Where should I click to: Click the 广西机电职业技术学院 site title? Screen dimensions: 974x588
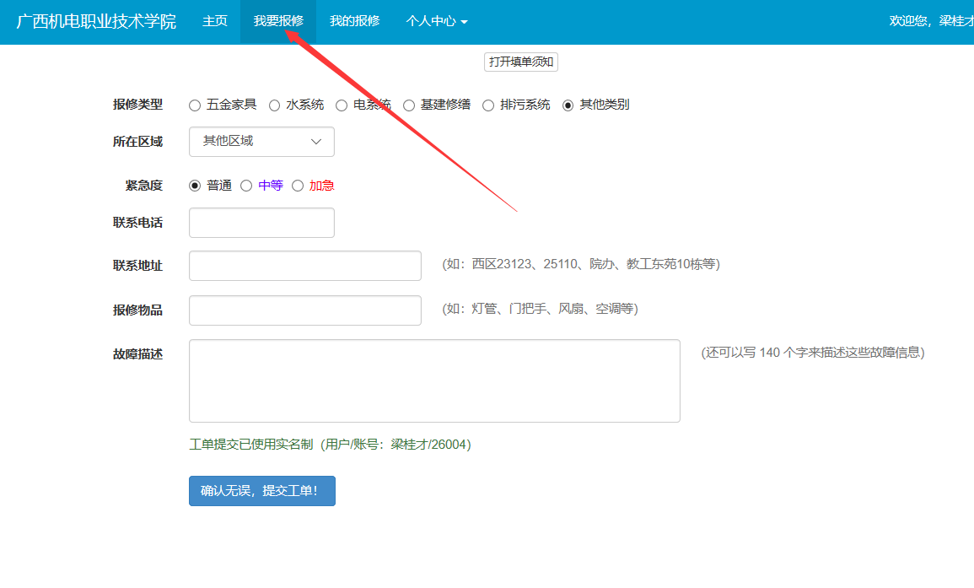96,21
